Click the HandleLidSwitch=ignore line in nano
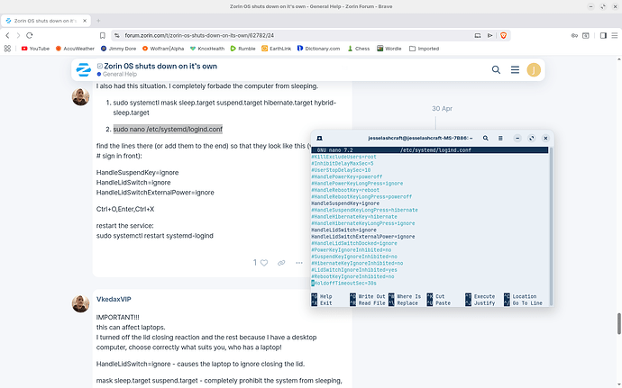This screenshot has height=388, width=622. 344,230
